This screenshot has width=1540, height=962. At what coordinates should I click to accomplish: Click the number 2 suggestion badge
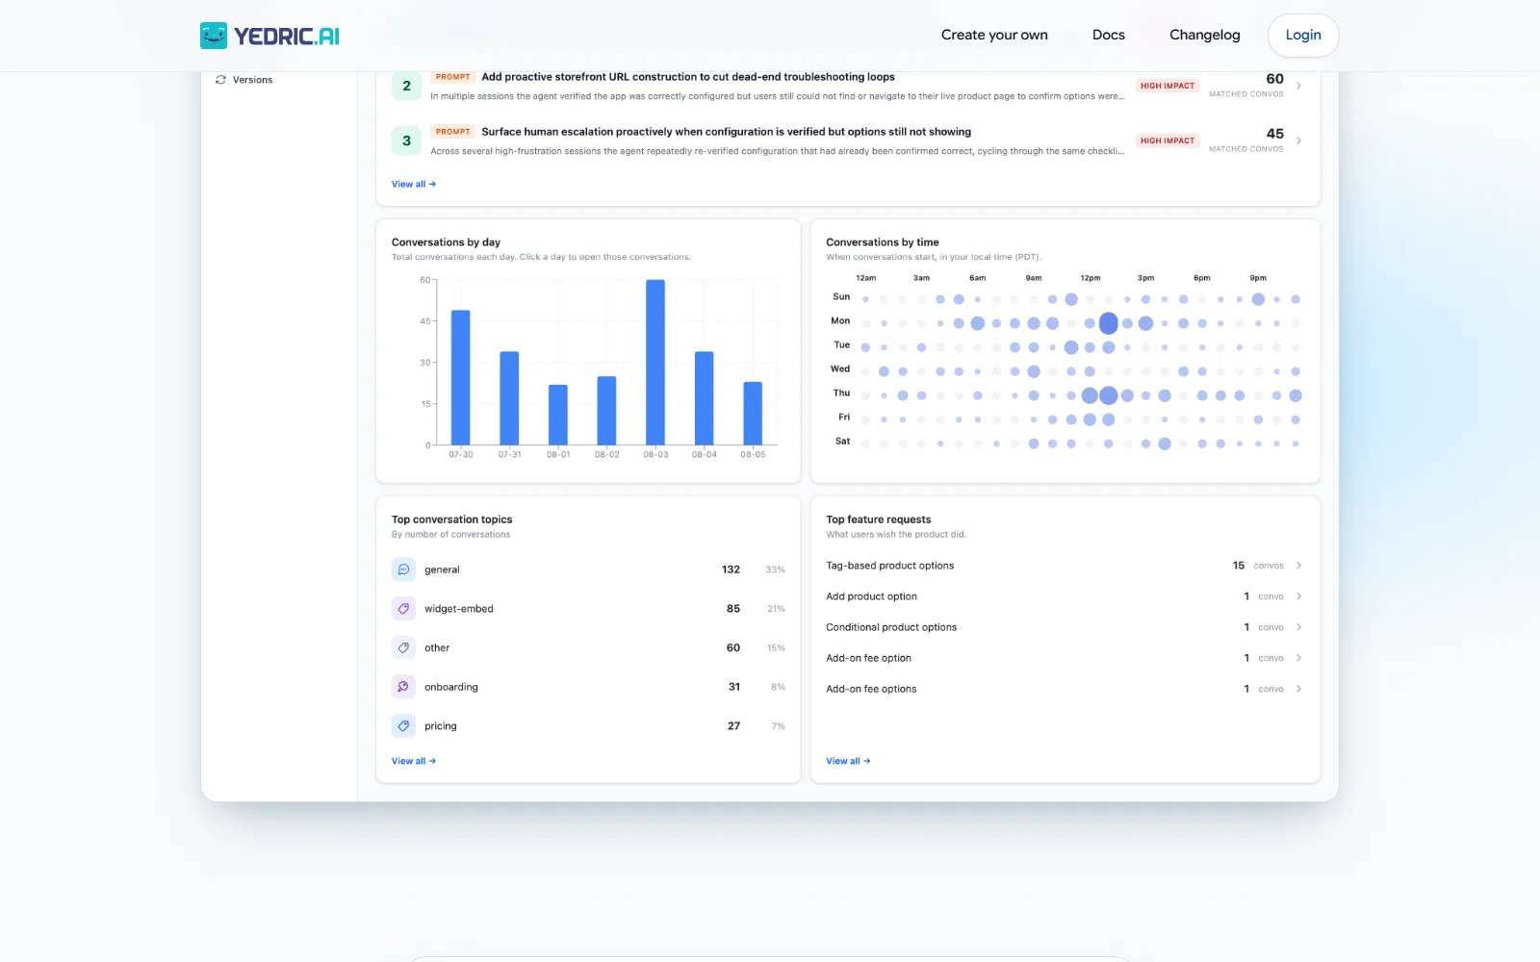coord(406,86)
